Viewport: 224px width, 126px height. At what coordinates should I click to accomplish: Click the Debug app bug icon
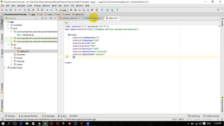tap(76, 10)
